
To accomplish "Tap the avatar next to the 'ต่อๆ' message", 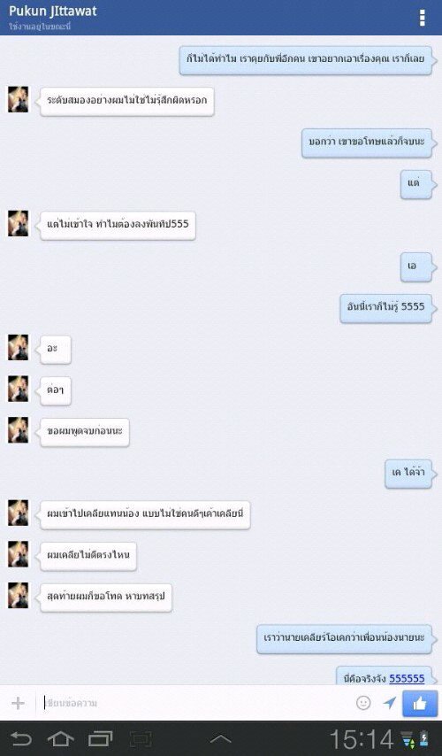I will pos(18,389).
